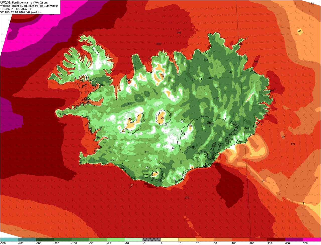The height and width of the screenshot is (245, 321).
Task: Click the '-137' value in north Iceland
Action: [192, 80]
